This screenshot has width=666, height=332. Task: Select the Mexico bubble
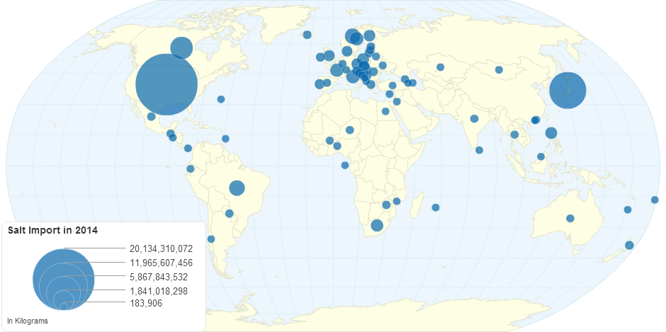(x=151, y=116)
